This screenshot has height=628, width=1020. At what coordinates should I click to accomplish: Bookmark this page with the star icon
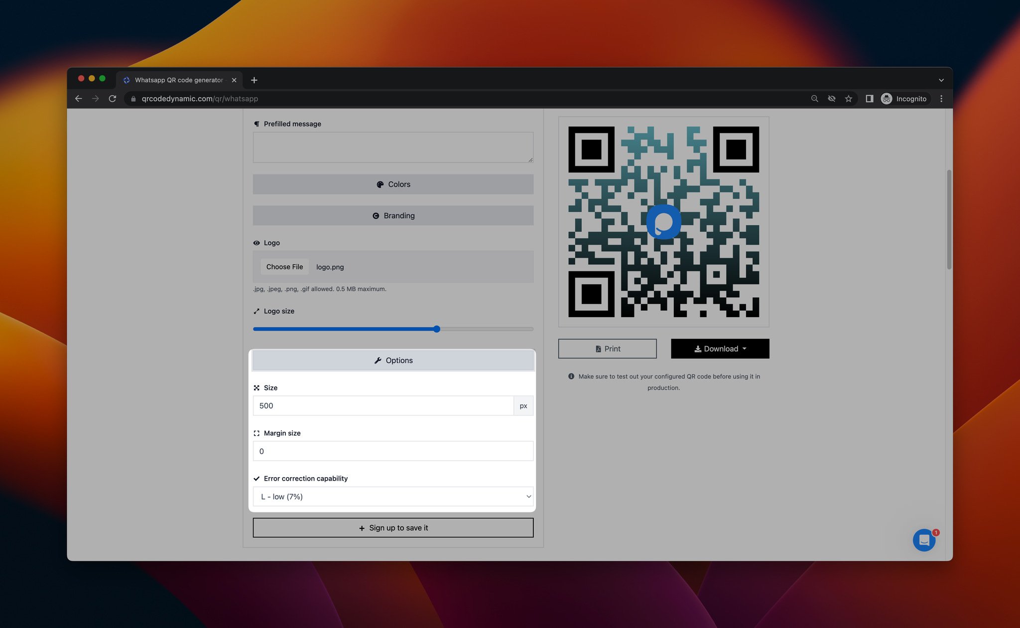(849, 99)
